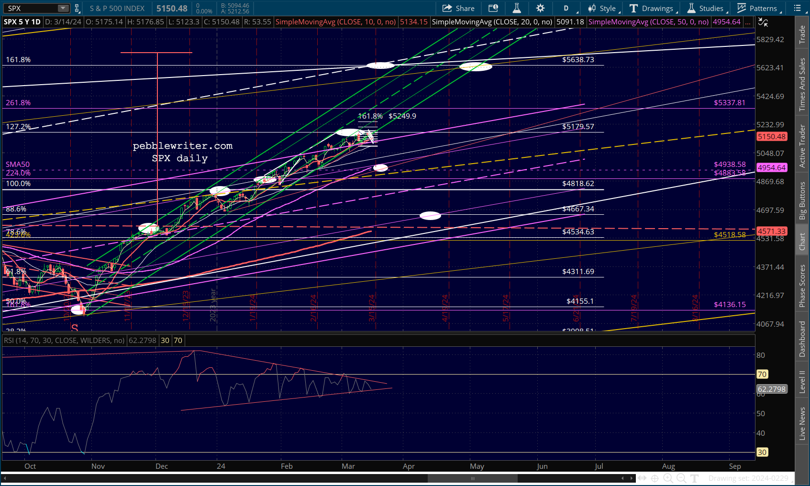Click the zoom in magnifier icon
Image resolution: width=810 pixels, height=486 pixels.
[668, 478]
